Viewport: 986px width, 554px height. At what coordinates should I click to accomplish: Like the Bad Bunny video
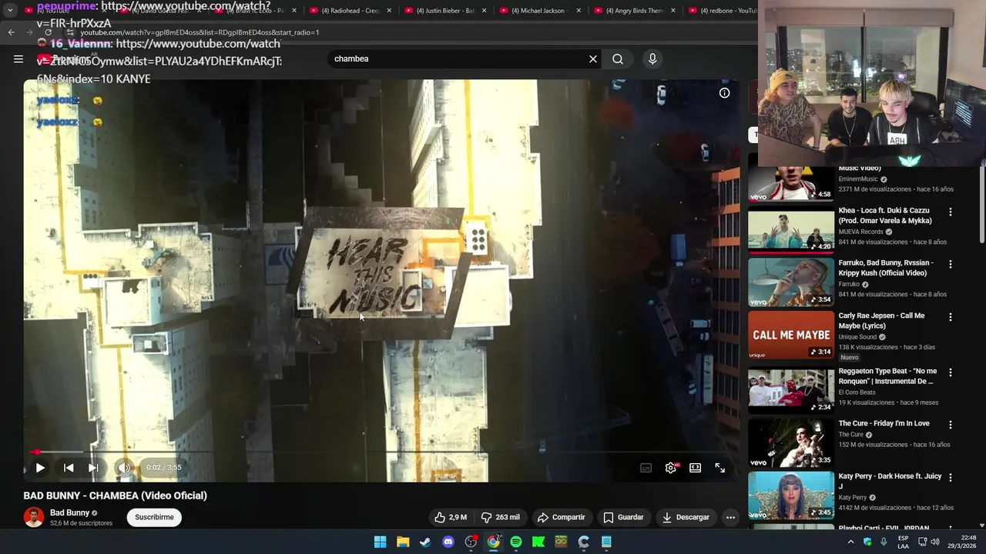451,517
